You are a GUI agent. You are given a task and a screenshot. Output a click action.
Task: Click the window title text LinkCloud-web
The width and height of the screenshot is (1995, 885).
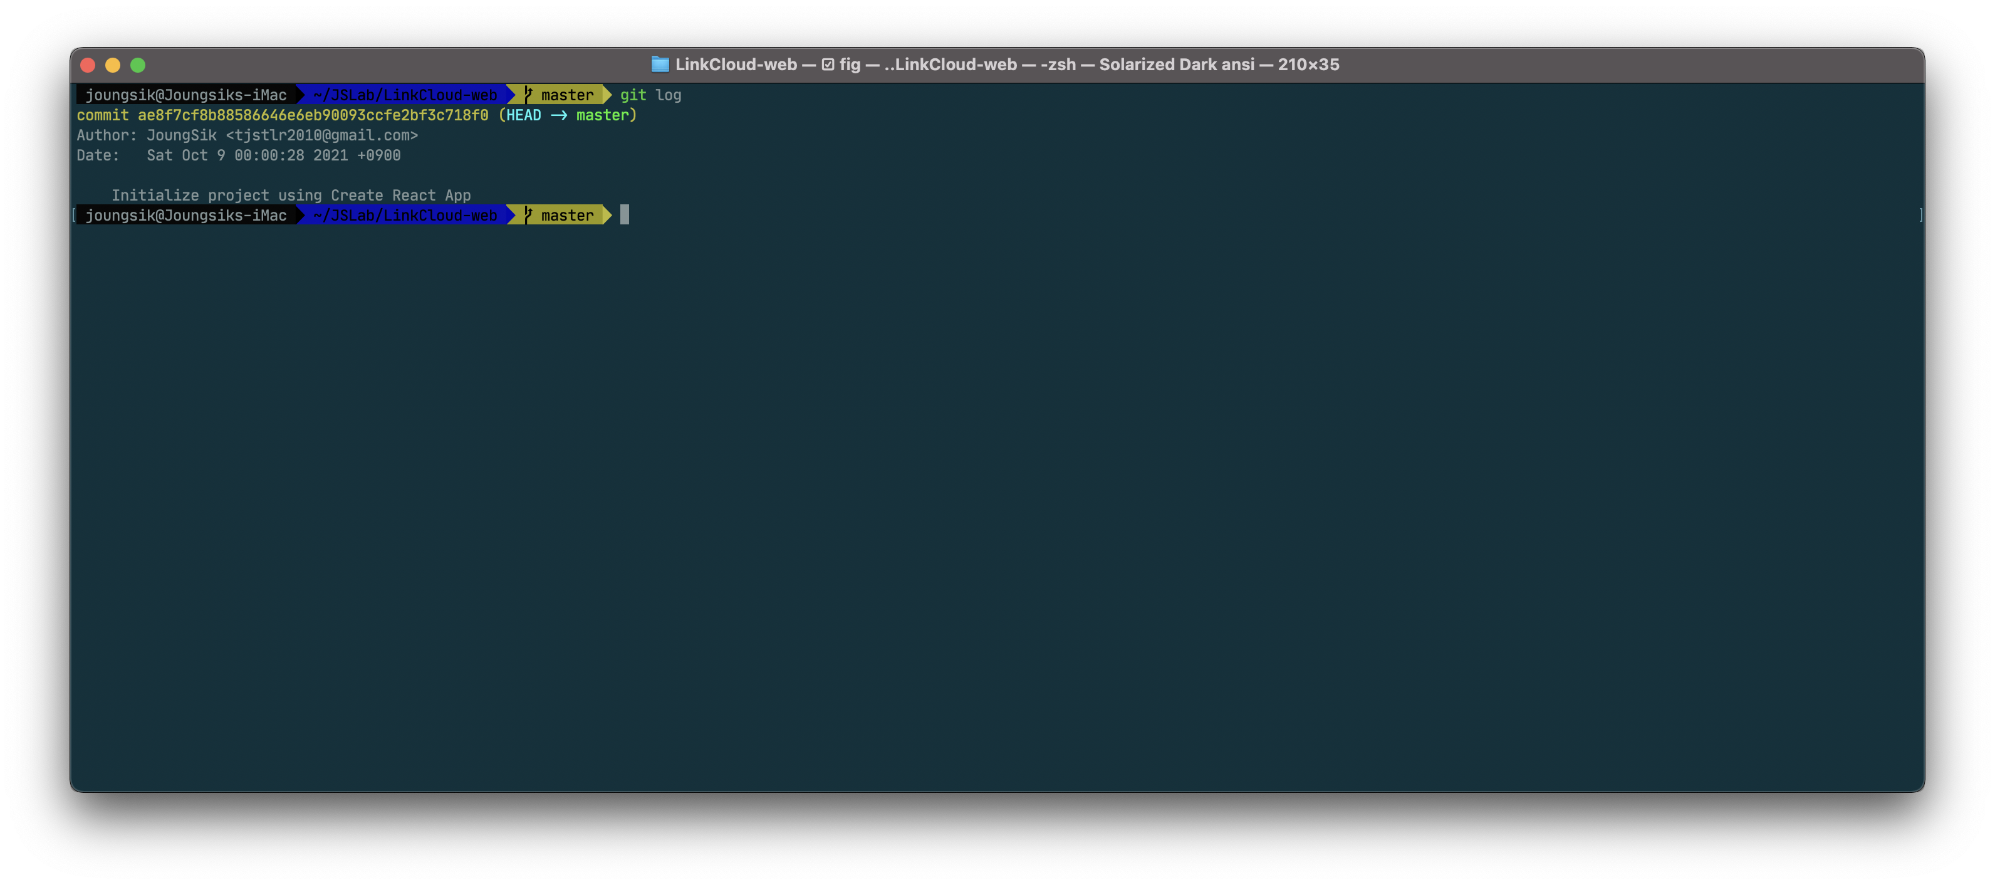coord(736,65)
